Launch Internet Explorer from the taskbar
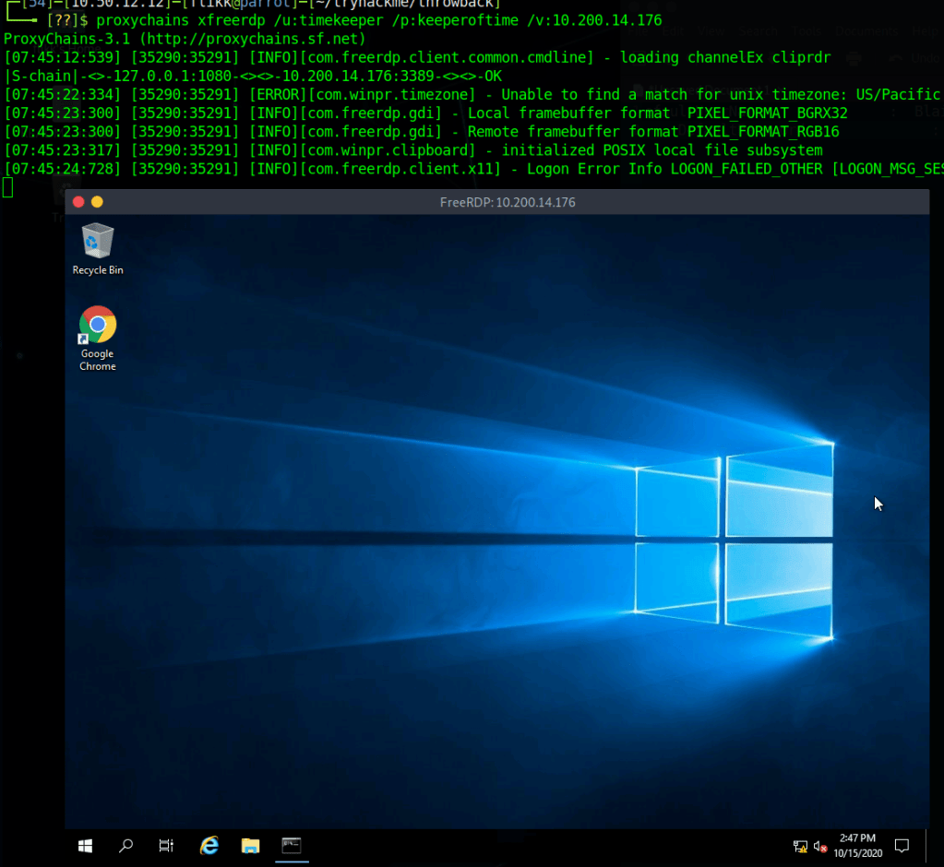Screen dimensions: 944x867 [209, 845]
